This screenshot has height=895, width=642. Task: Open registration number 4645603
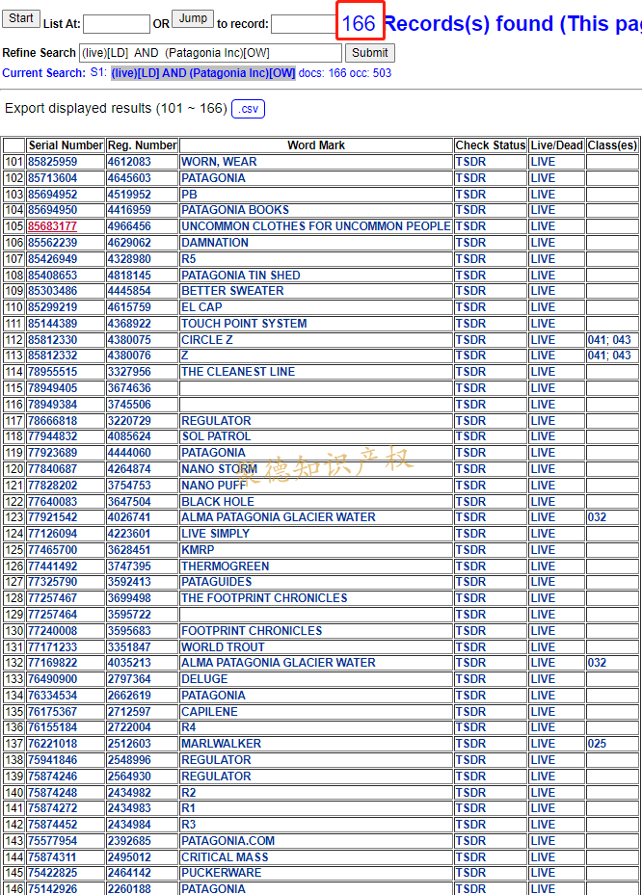tap(130, 178)
